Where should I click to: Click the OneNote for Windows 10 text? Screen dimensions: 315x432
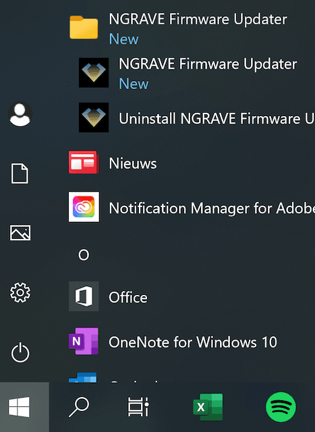[x=193, y=342]
